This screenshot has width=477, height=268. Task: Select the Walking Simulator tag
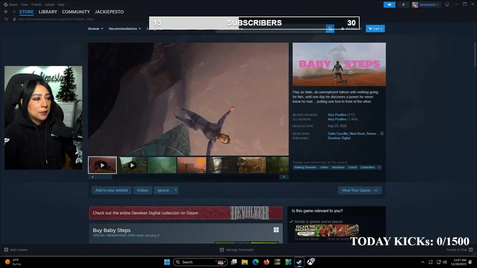(x=305, y=167)
